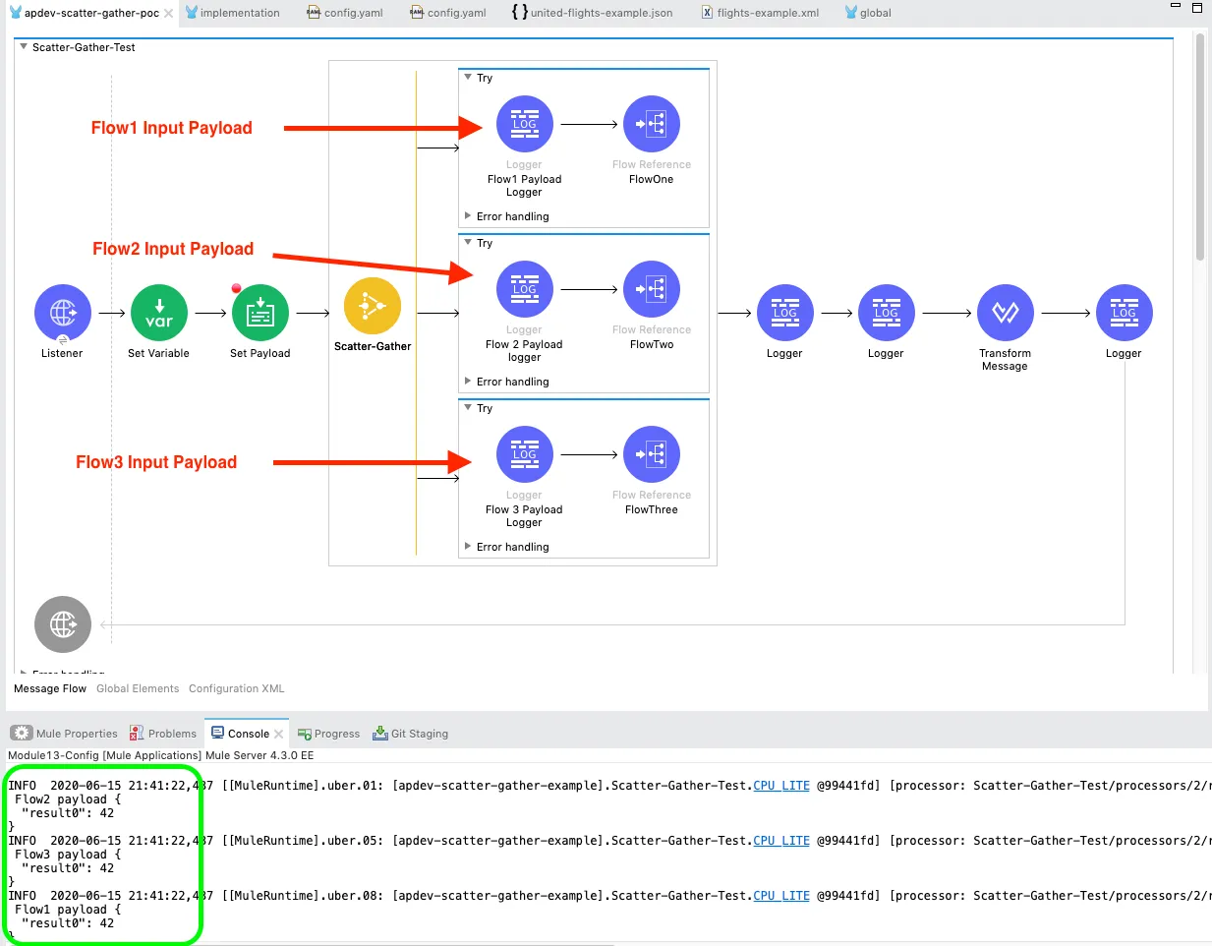Select the first Logger after Scatter-Gather
The width and height of the screenshot is (1212, 946).
[x=785, y=313]
